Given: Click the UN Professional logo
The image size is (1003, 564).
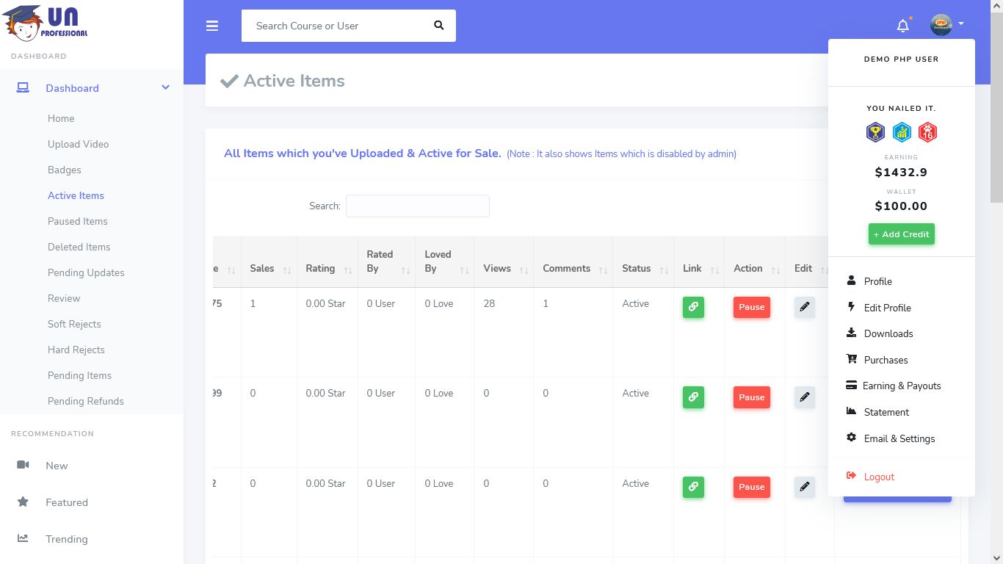Looking at the screenshot, I should (x=46, y=22).
